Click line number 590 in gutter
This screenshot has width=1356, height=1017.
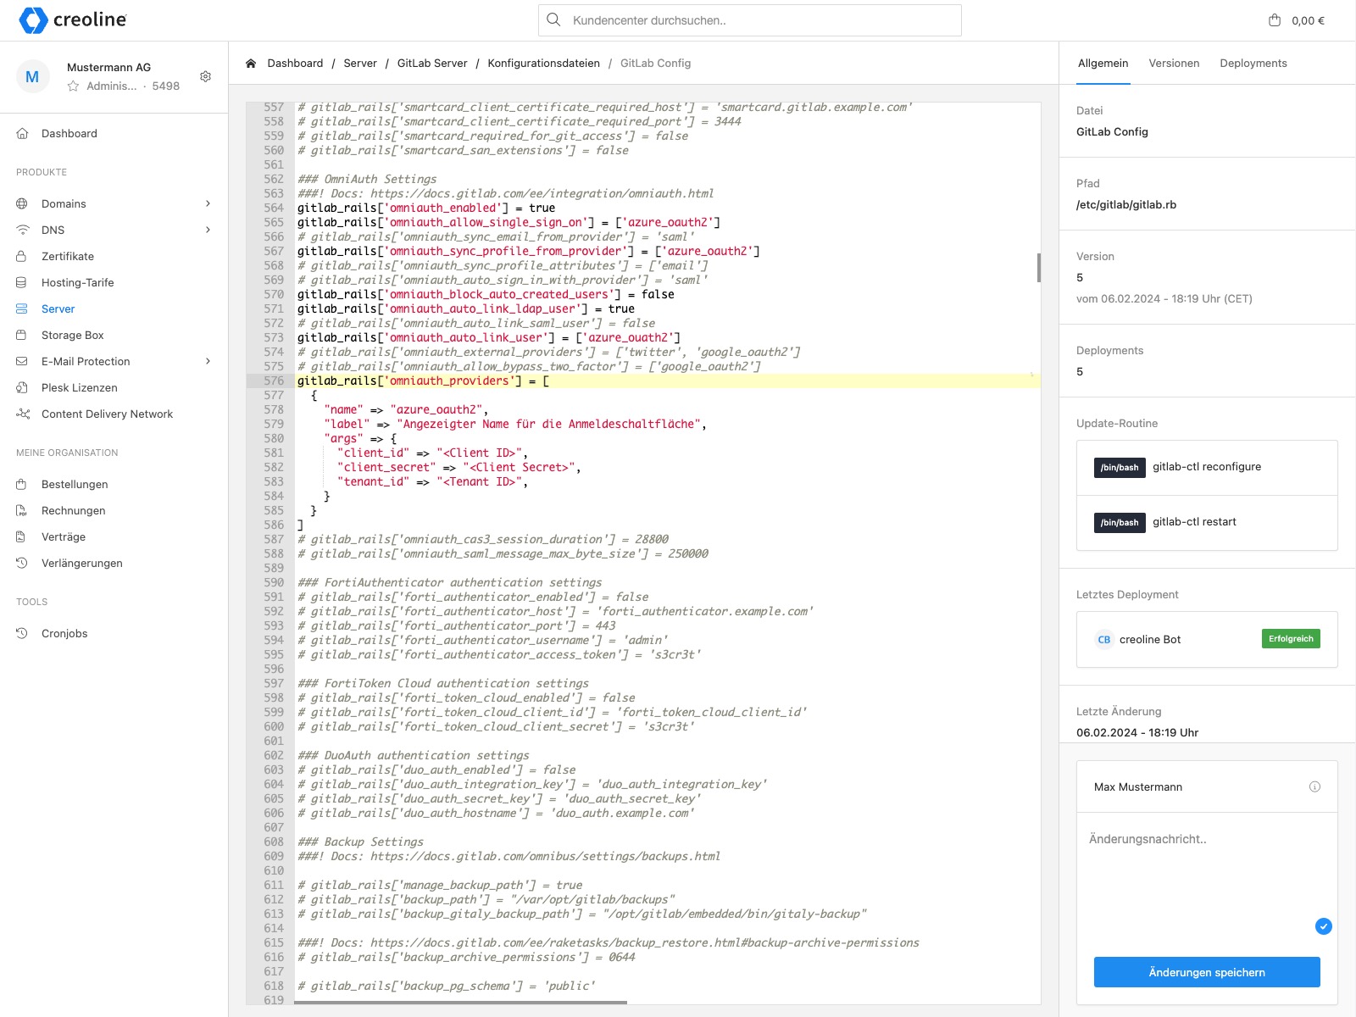(x=274, y=582)
